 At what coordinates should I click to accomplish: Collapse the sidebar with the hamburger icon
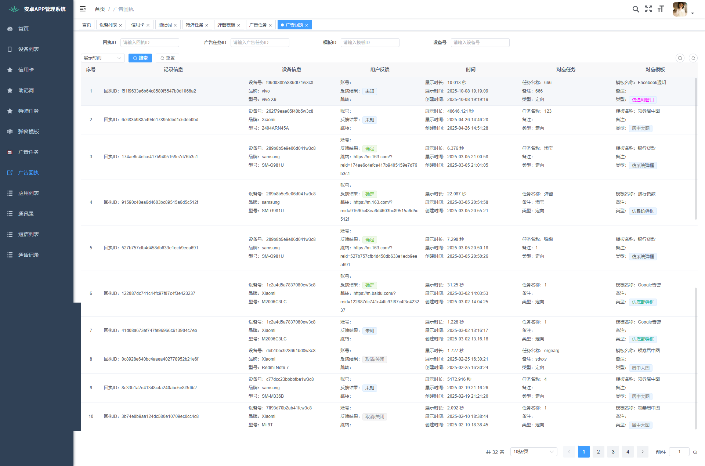83,9
